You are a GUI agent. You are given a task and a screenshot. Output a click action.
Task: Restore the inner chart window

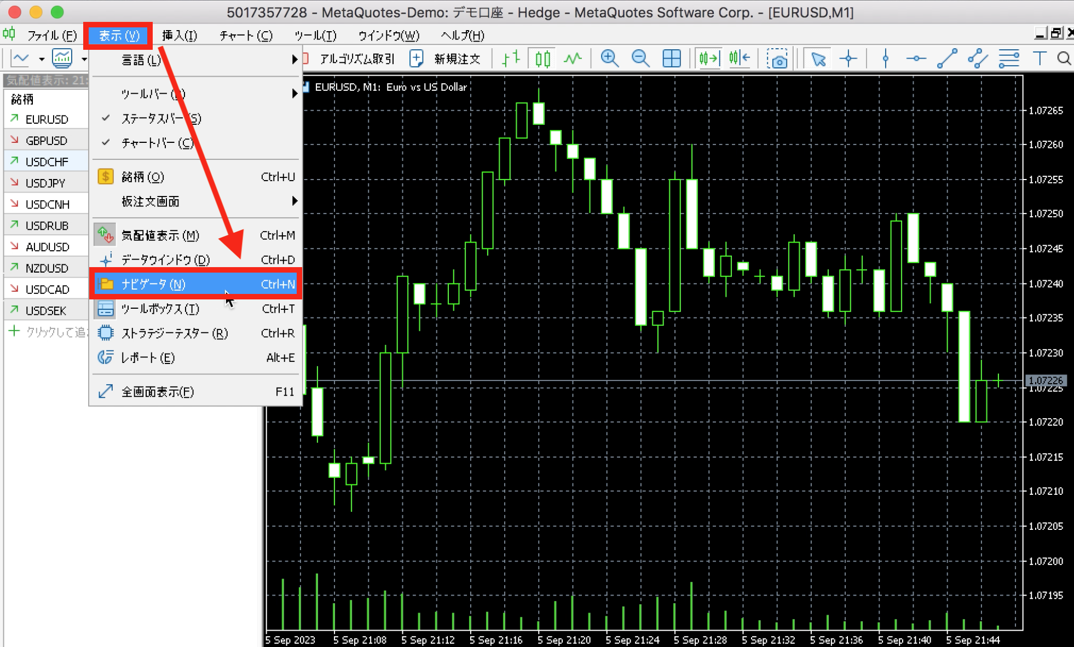(x=1056, y=34)
